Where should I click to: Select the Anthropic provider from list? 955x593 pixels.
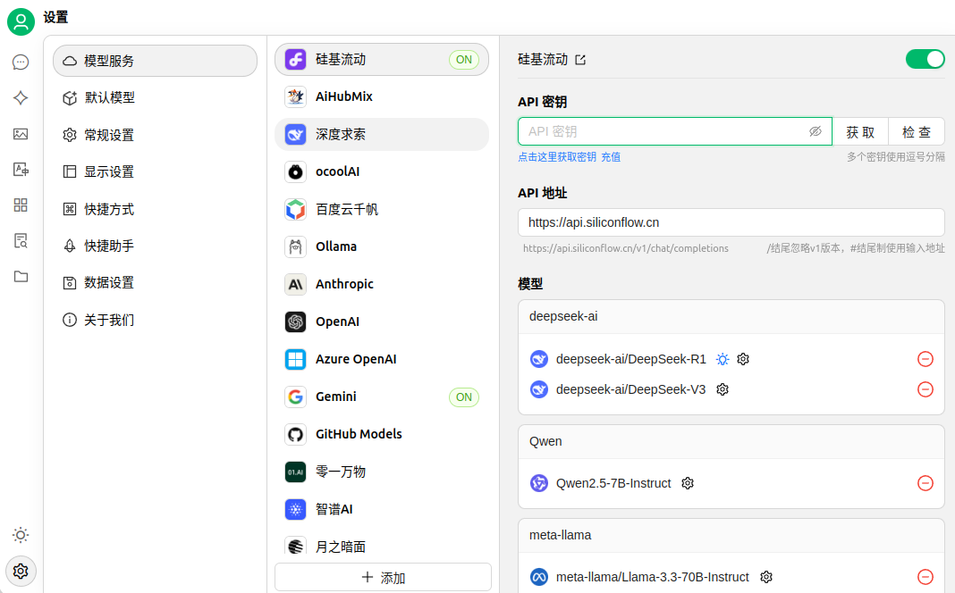point(344,284)
